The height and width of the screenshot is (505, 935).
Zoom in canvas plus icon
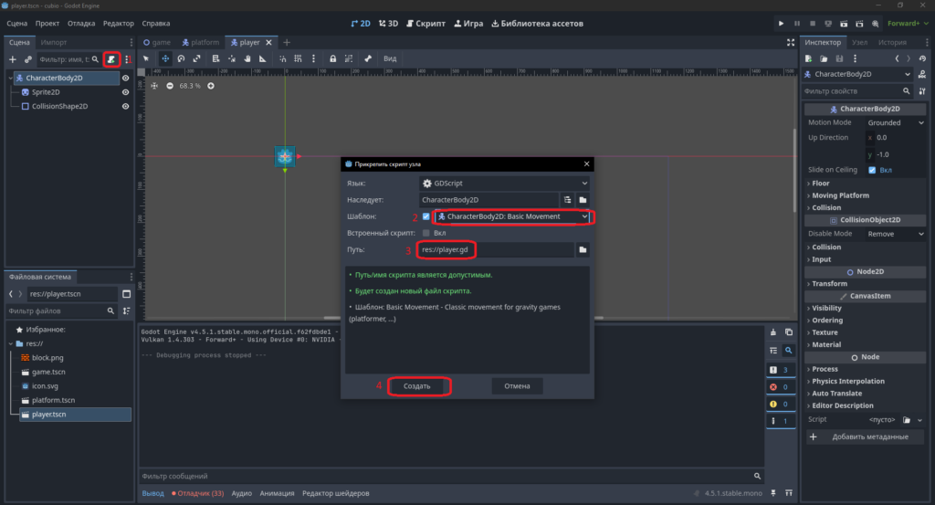(x=211, y=86)
